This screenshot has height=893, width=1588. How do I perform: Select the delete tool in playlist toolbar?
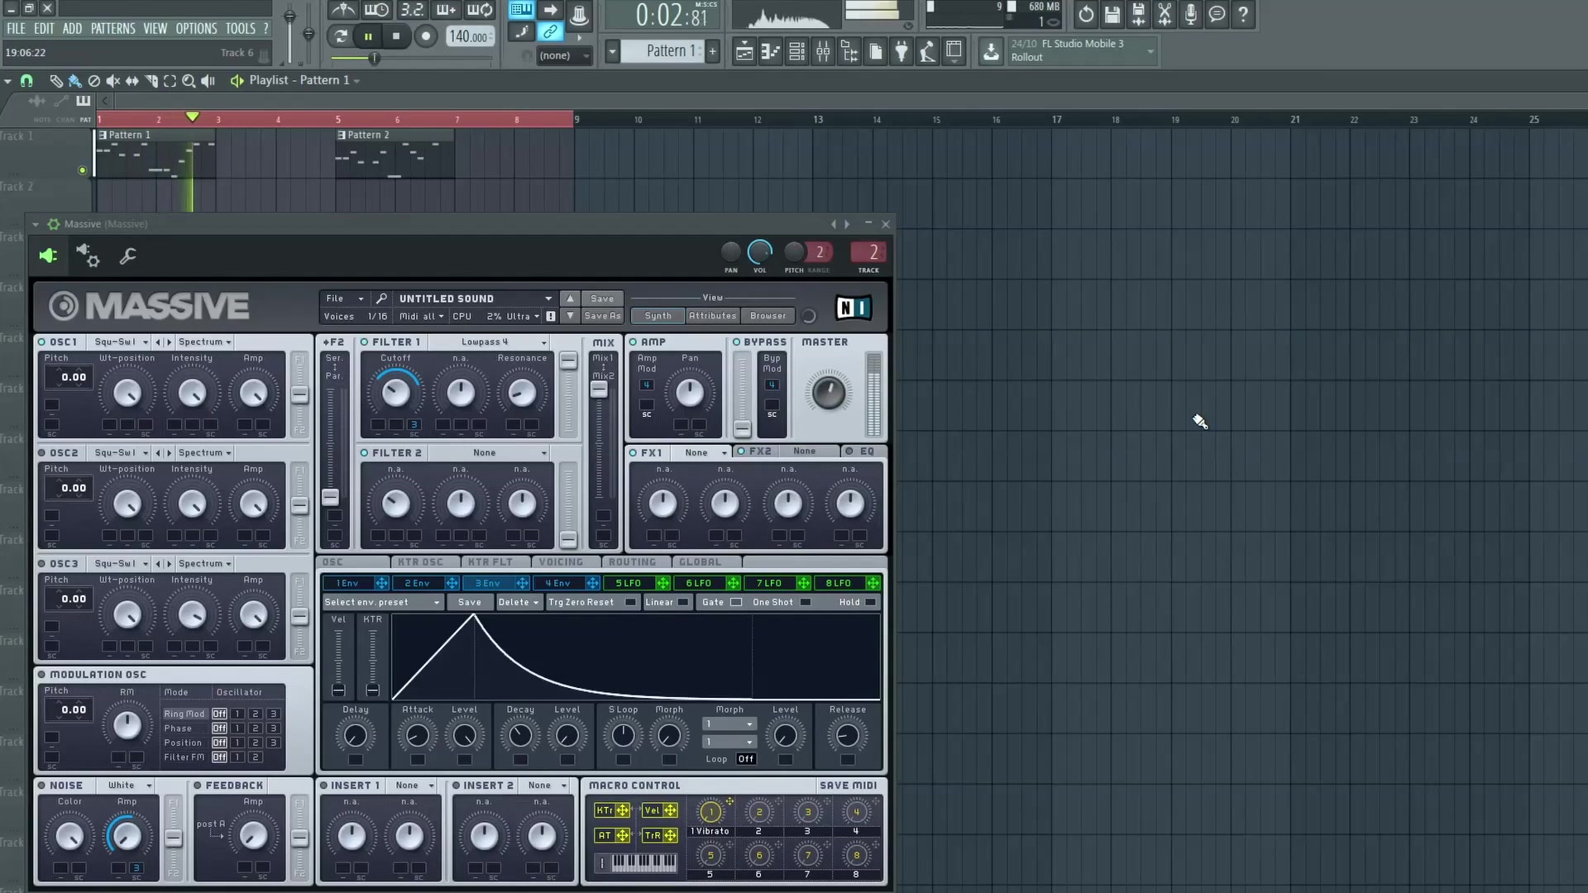click(x=93, y=81)
